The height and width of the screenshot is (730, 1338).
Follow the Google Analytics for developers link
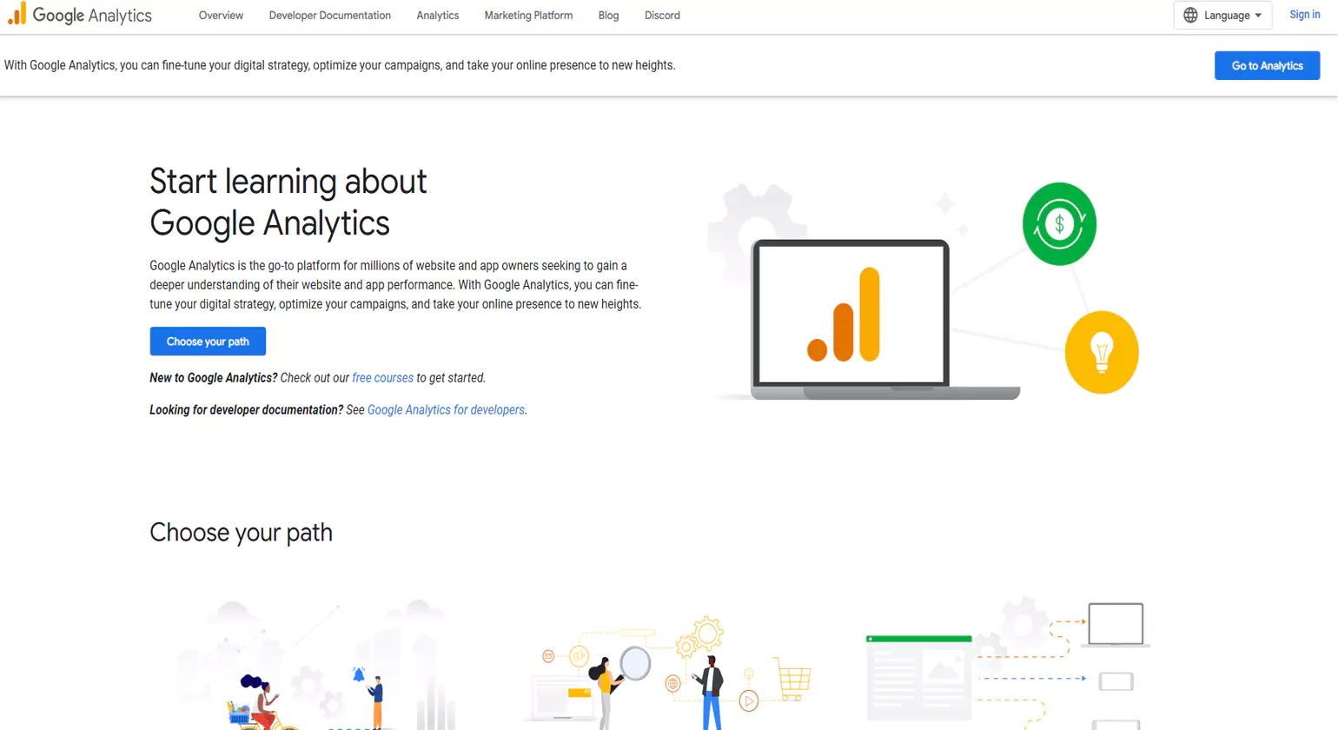[446, 409]
